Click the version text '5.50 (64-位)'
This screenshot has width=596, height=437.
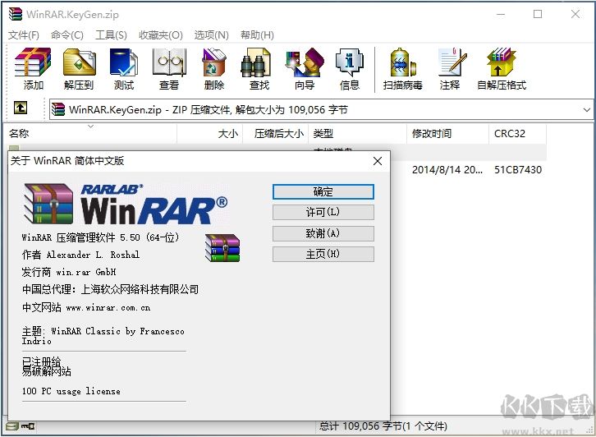(149, 237)
